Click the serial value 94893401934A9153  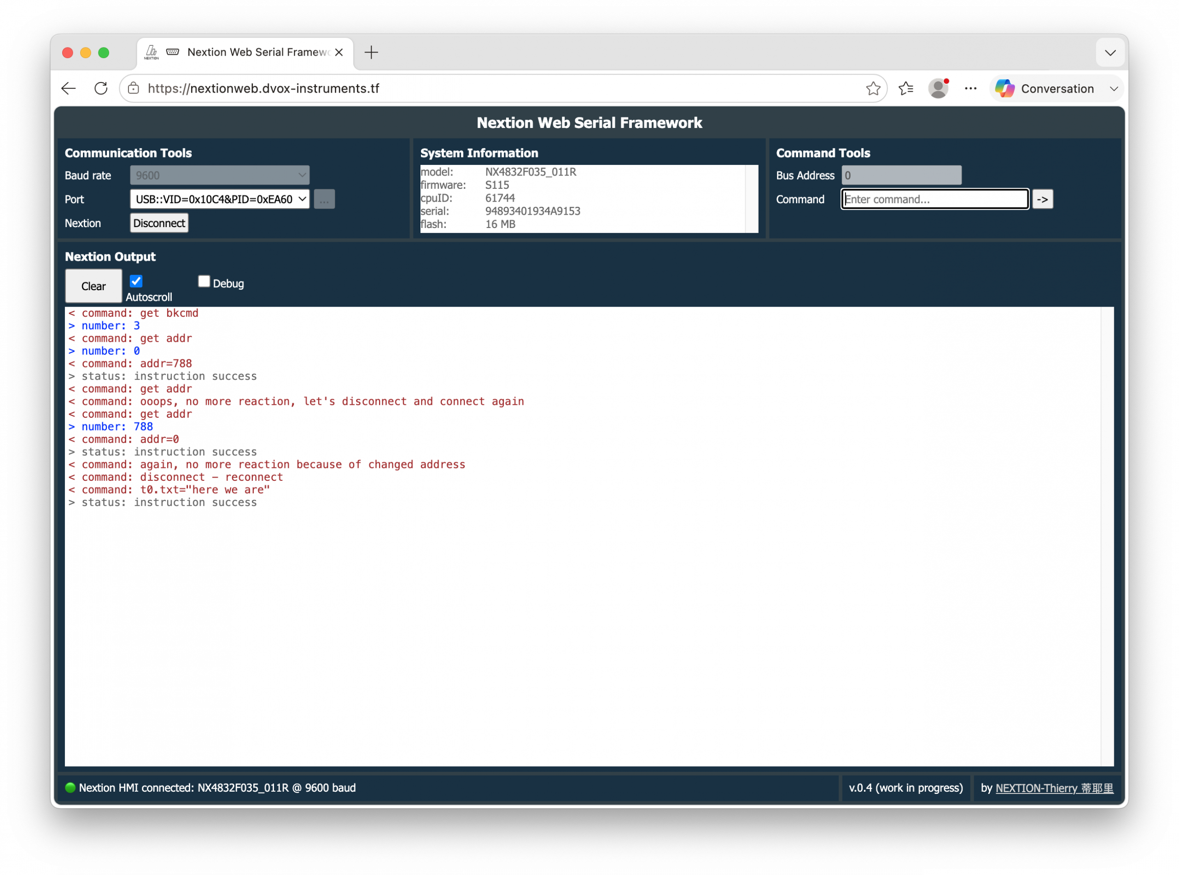point(532,211)
